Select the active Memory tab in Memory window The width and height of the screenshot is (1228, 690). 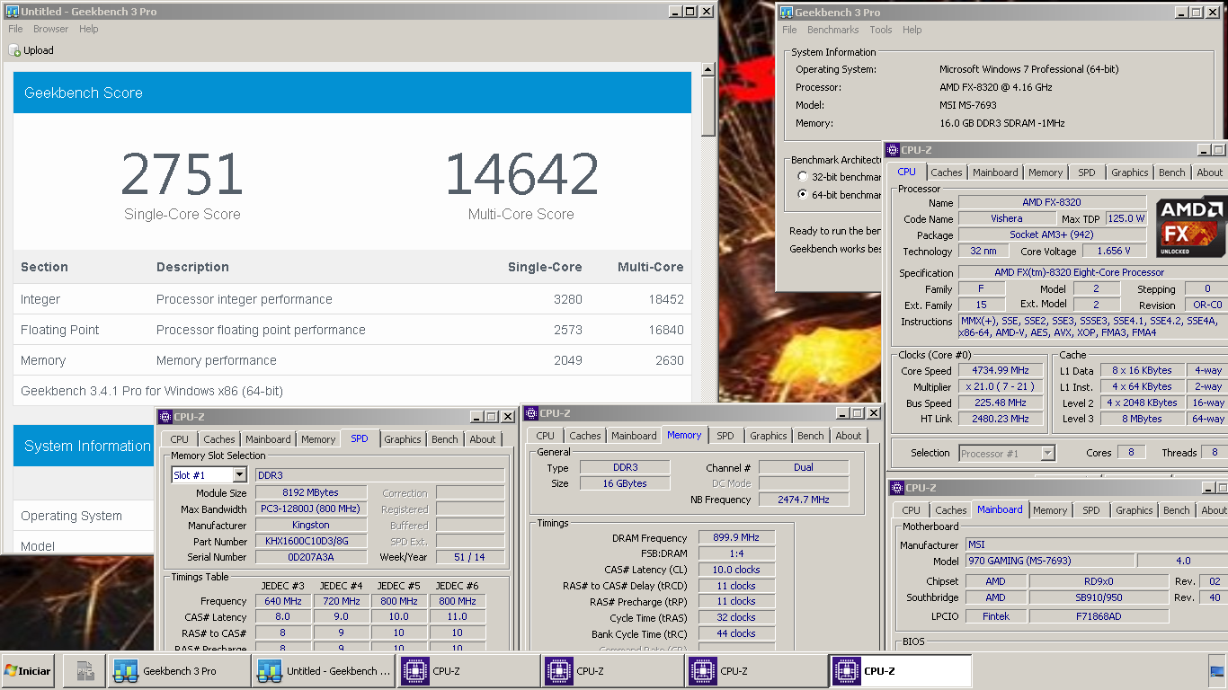tap(684, 435)
